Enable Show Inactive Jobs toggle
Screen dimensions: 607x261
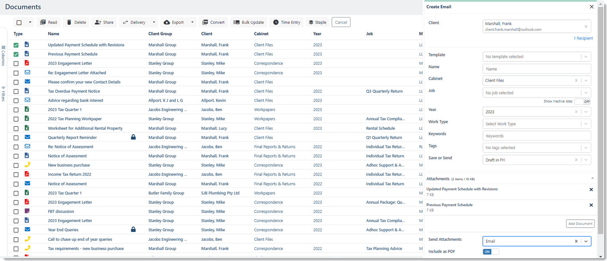coord(583,101)
